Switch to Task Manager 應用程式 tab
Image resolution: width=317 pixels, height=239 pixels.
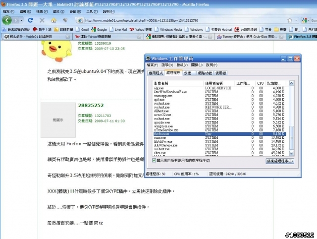(156, 73)
